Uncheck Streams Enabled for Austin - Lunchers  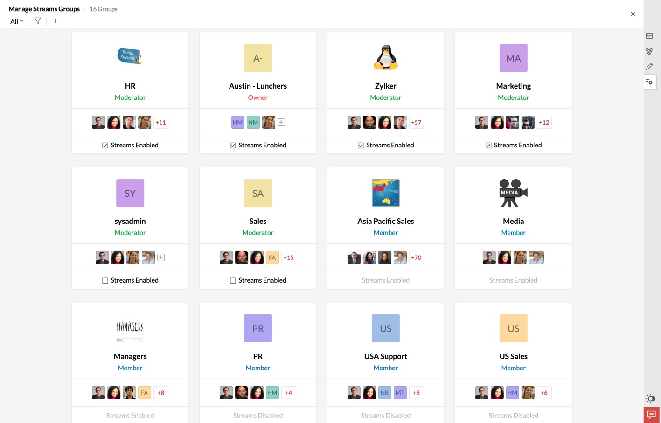point(233,146)
